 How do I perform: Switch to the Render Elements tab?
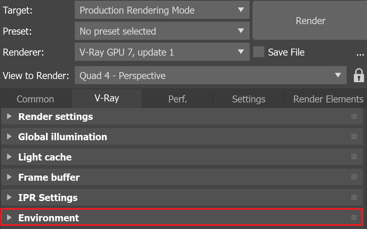point(328,99)
